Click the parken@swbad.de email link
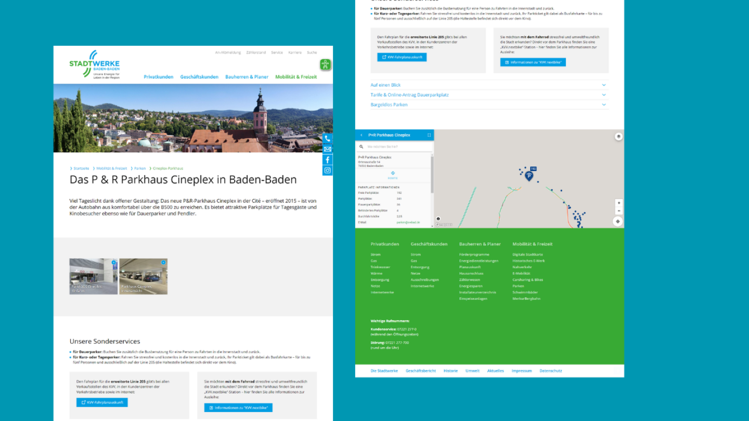This screenshot has width=749, height=421. click(408, 222)
